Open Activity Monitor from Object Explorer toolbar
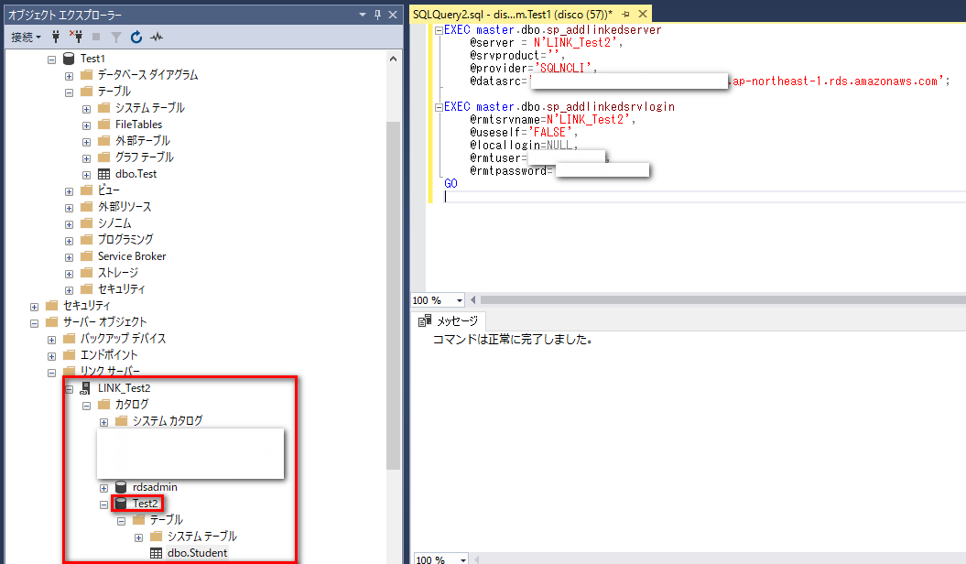Image resolution: width=966 pixels, height=564 pixels. [157, 38]
